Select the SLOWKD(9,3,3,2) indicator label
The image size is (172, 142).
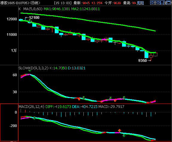(x=34, y=68)
